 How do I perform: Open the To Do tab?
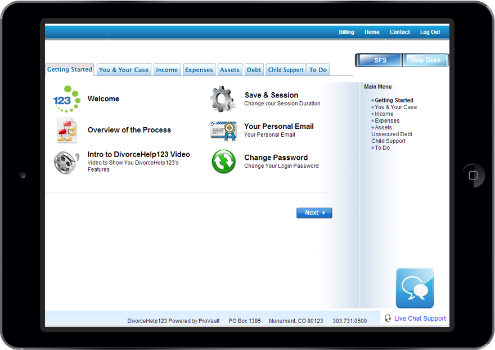318,70
